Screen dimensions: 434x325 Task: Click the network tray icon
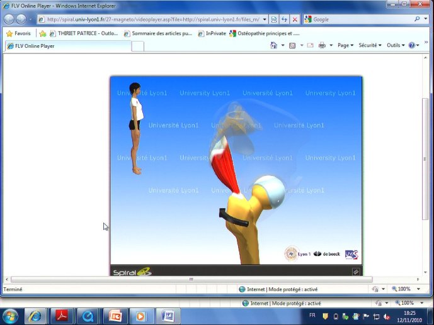click(x=376, y=316)
